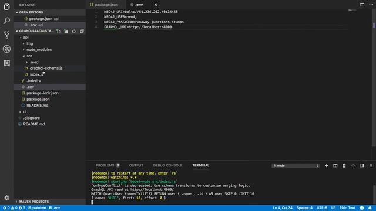Click the errors and warnings status indicator

coord(14,208)
